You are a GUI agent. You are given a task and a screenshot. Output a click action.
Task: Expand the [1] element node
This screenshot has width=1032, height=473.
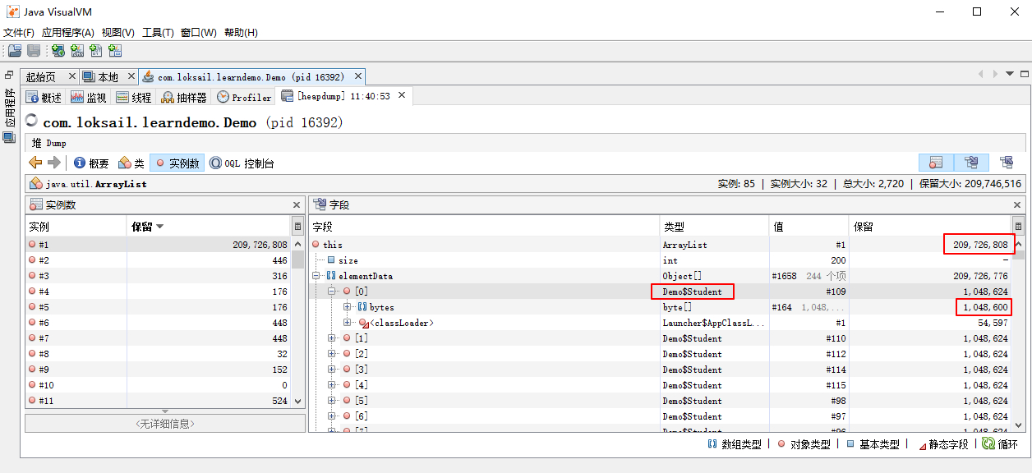coord(332,338)
